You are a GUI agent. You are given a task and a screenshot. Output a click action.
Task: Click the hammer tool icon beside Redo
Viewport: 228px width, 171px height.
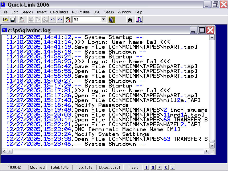(68, 20)
